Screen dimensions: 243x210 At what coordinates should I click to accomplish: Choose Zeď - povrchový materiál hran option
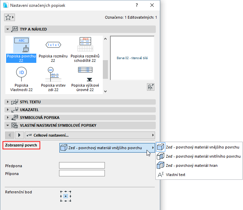click(x=199, y=165)
